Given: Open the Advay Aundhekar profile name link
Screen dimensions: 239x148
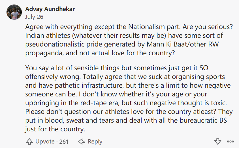Looking at the screenshot, I should 50,9.
